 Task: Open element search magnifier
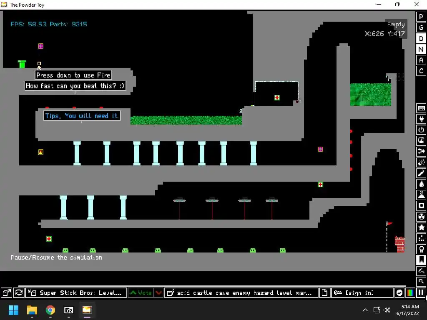[421, 281]
